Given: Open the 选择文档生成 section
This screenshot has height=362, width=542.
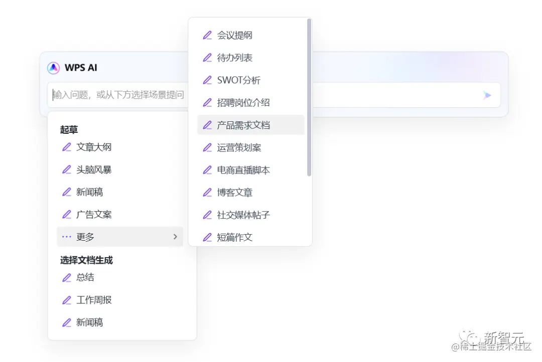Looking at the screenshot, I should pyautogui.click(x=86, y=260).
